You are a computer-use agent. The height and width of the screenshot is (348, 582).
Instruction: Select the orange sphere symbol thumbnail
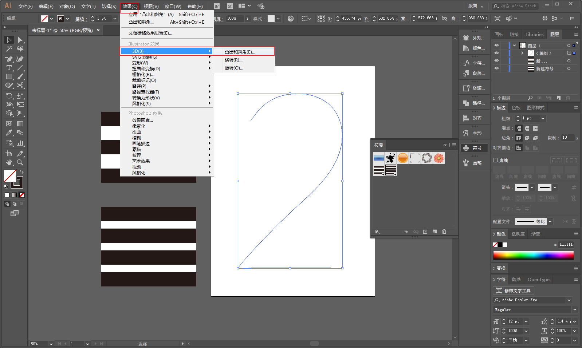point(402,158)
